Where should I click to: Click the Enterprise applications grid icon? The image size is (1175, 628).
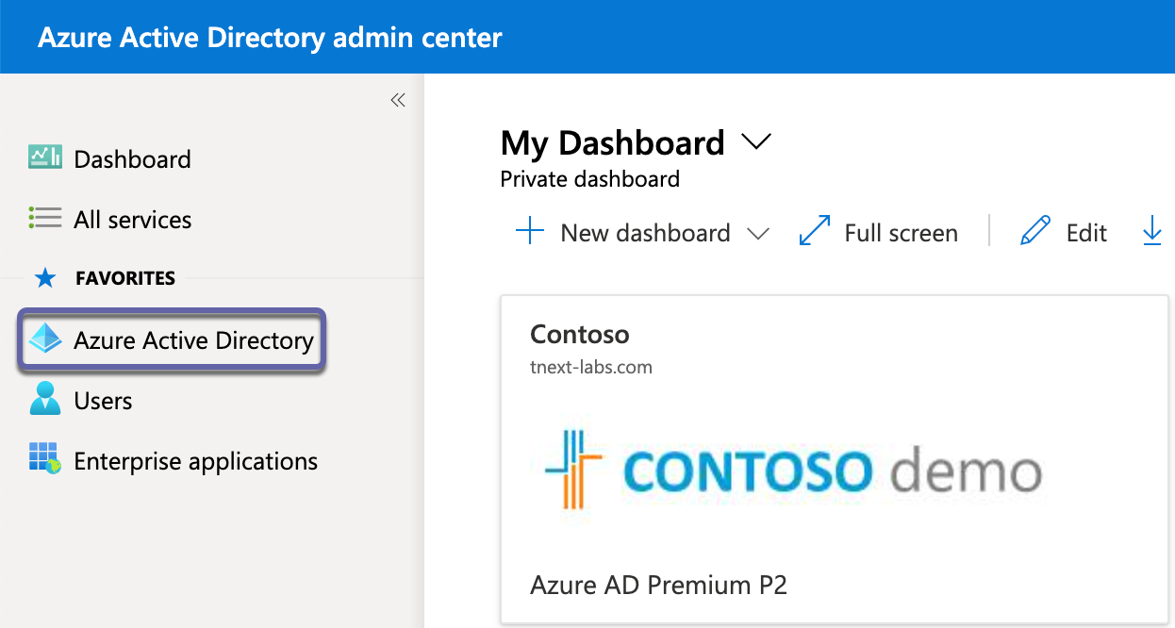point(45,460)
